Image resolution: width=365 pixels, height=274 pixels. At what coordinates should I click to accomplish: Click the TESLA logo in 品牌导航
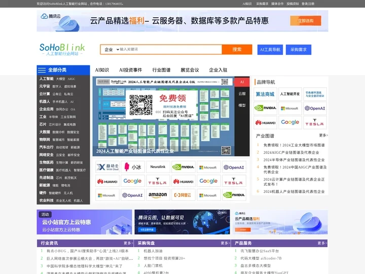tap(315, 123)
